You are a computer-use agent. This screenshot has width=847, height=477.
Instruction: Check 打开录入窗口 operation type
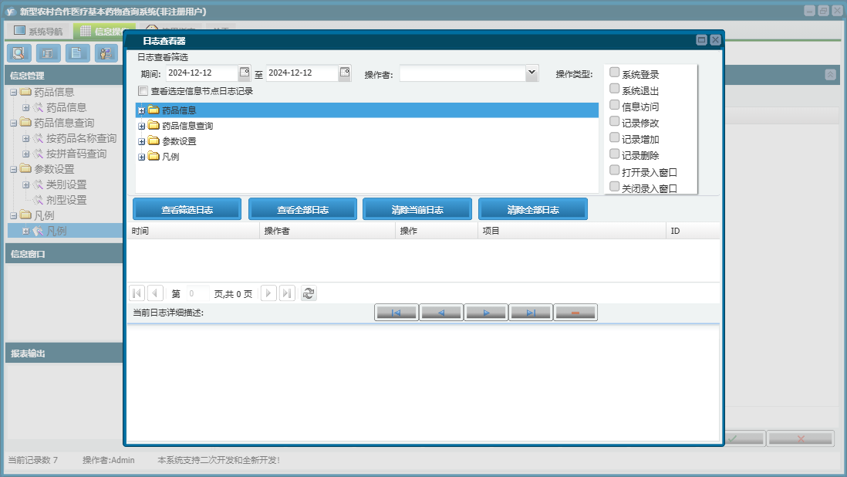[614, 170]
